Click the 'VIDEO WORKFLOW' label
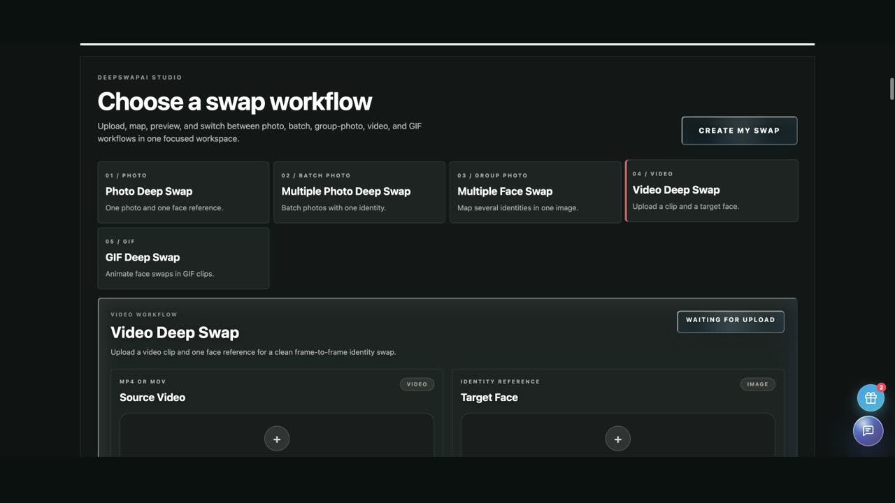The width and height of the screenshot is (895, 503). tap(144, 315)
